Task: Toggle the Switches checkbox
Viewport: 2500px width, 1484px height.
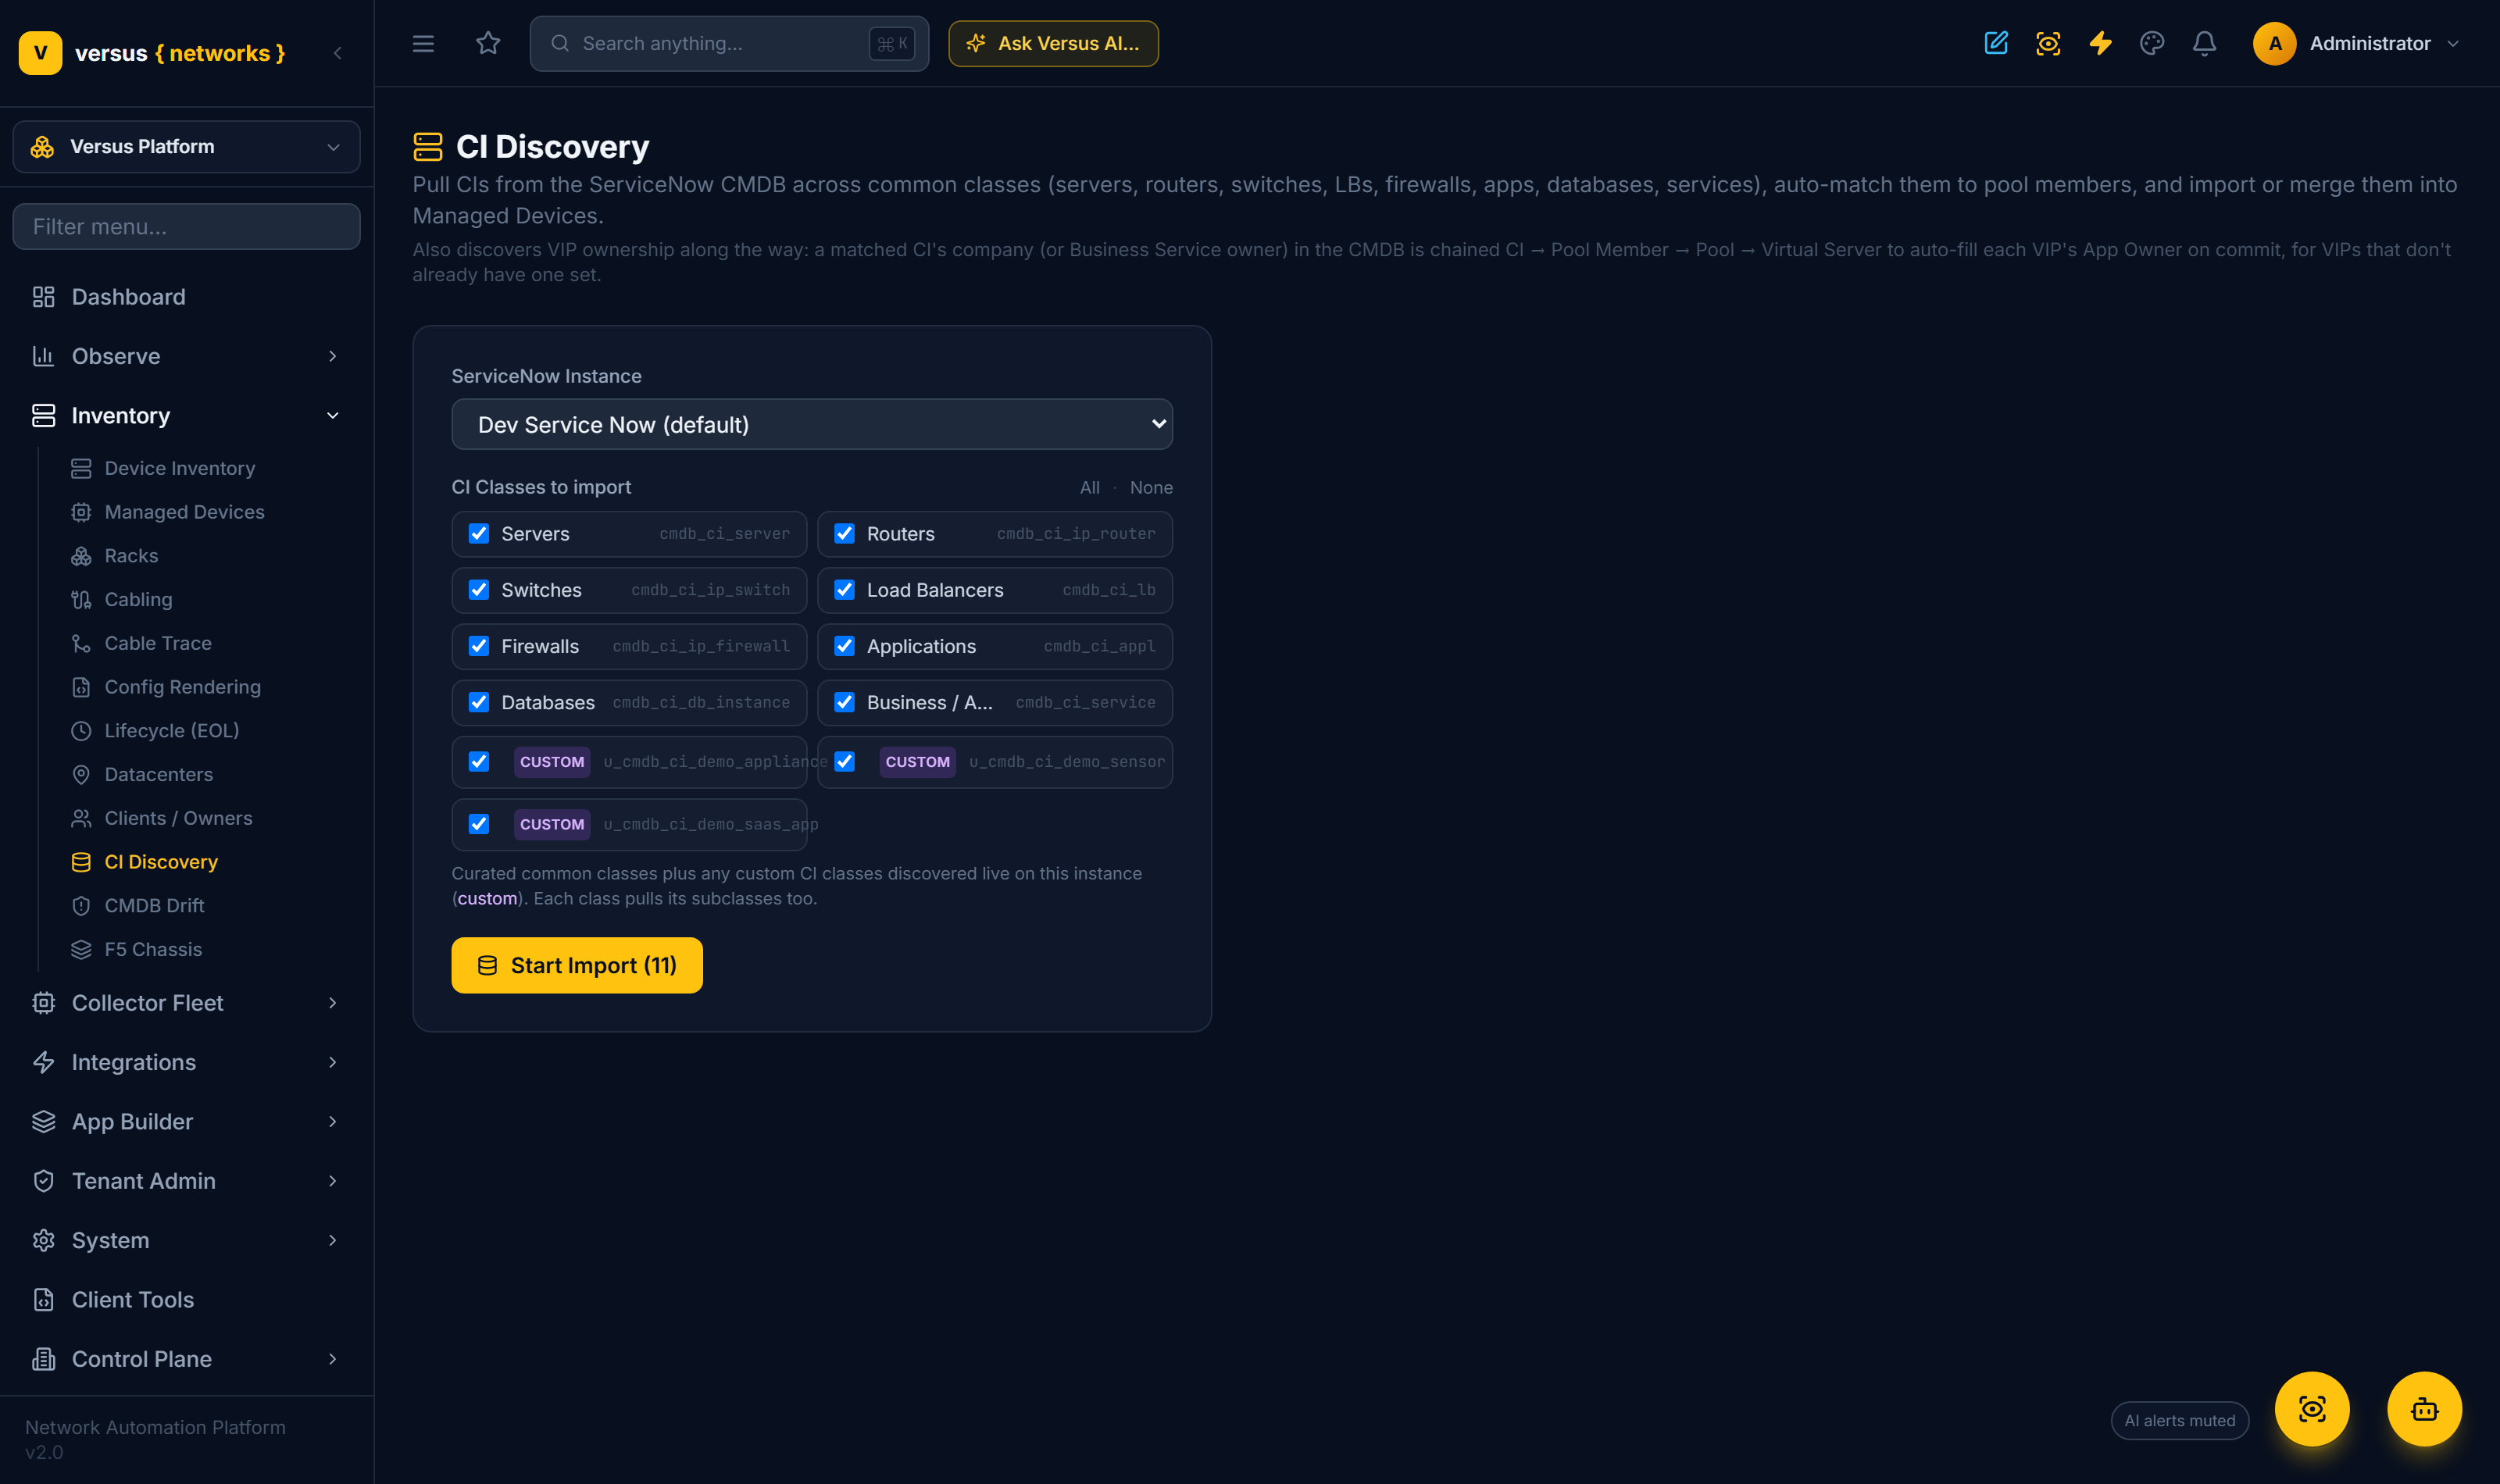Action: coord(479,589)
